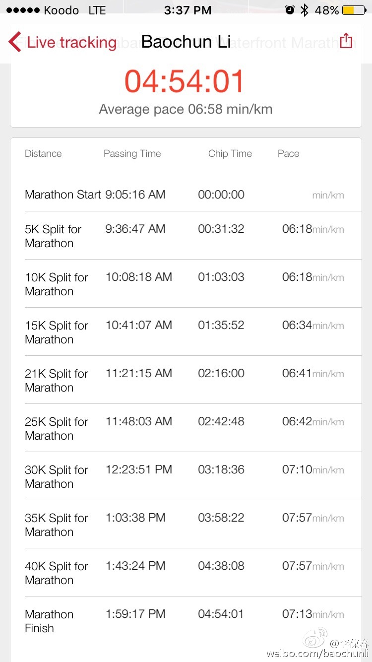372x662 pixels.
Task: Select the Distance column header
Action: 43,154
